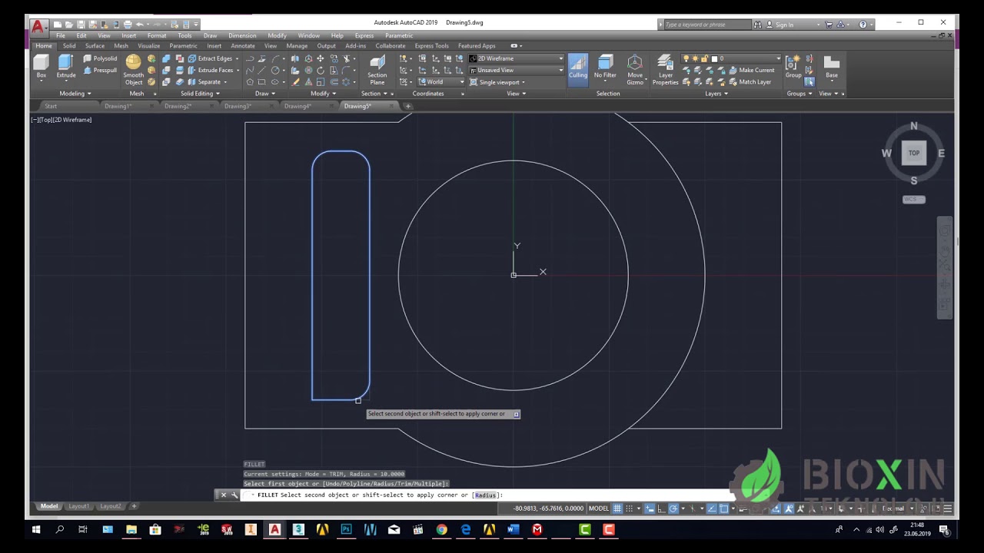
Task: Open the Windows notification center icon
Action: pyautogui.click(x=944, y=529)
